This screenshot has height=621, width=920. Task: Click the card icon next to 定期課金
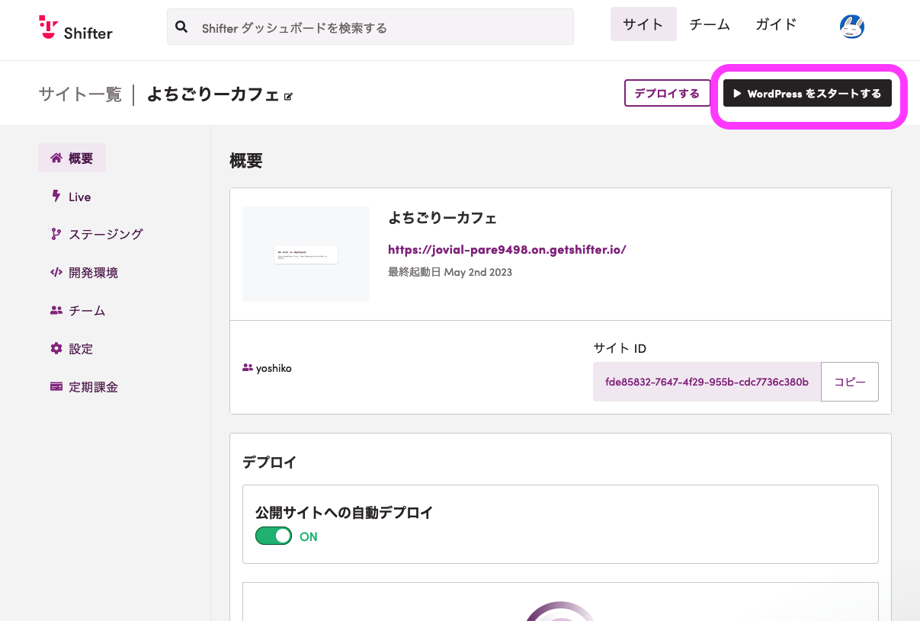coord(56,387)
